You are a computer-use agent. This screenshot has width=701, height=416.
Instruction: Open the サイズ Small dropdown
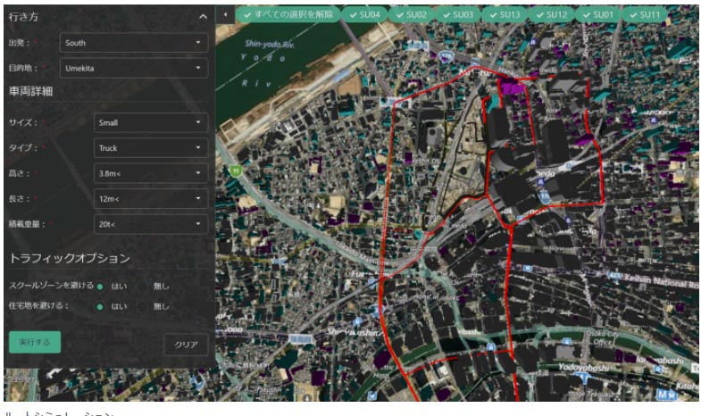pos(151,122)
